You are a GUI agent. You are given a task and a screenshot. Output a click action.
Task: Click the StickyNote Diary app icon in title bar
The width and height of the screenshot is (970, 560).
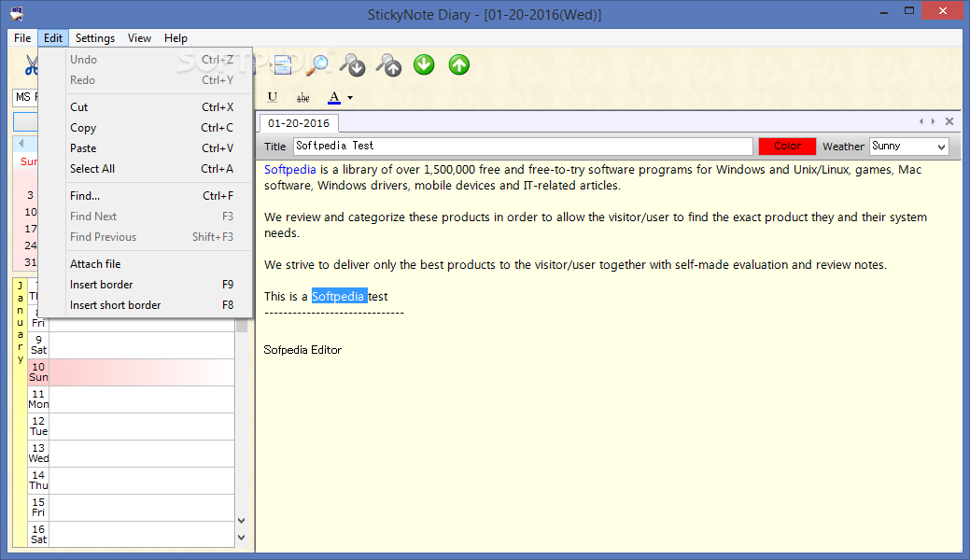[x=17, y=14]
